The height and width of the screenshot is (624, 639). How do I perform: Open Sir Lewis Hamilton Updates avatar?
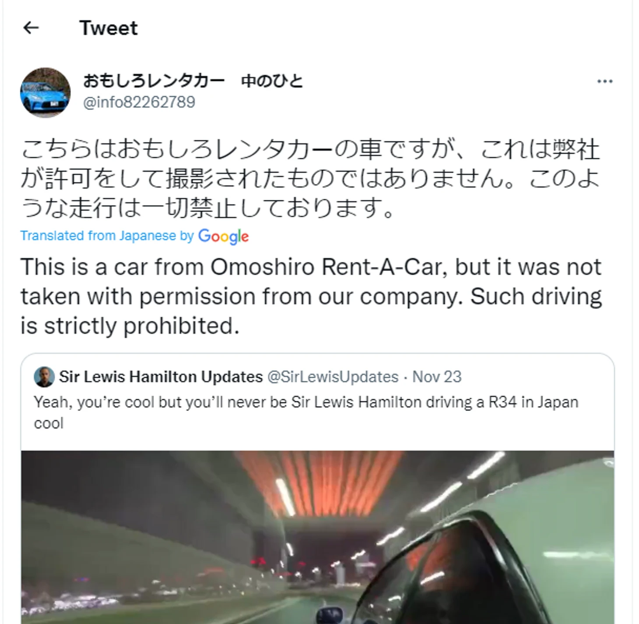(x=44, y=377)
